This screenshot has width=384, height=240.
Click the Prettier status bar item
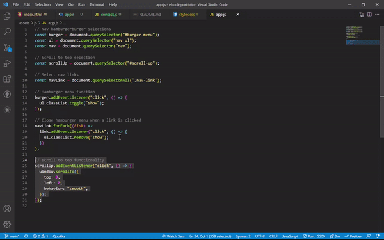pos(353,236)
